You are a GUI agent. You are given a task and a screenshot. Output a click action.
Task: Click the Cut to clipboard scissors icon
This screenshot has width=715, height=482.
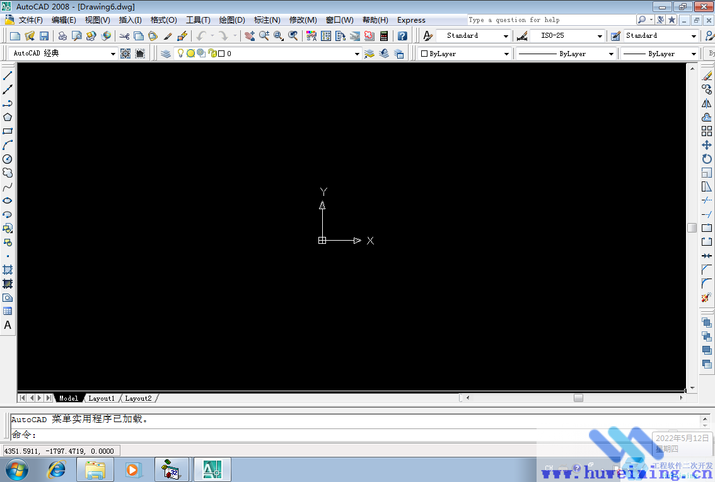(124, 36)
